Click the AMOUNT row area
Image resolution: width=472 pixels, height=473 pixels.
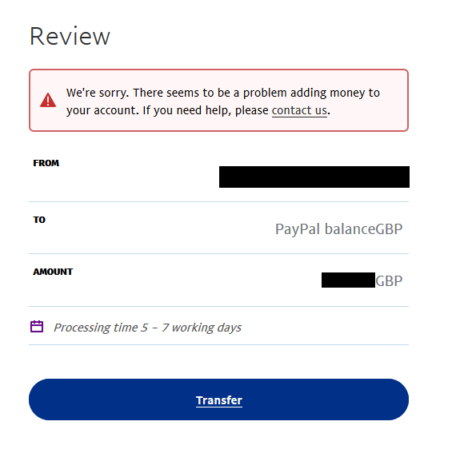click(x=218, y=280)
